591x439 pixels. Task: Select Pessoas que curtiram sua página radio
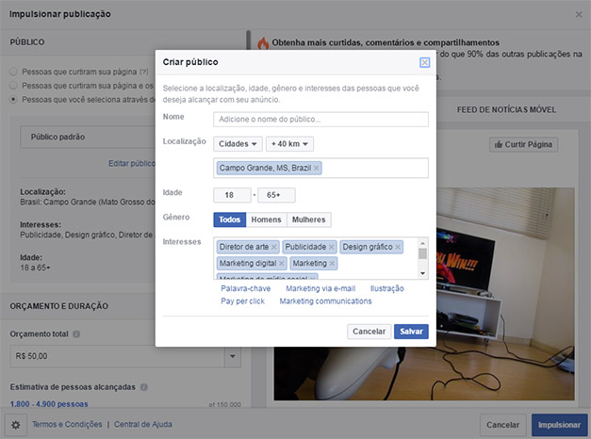click(13, 72)
